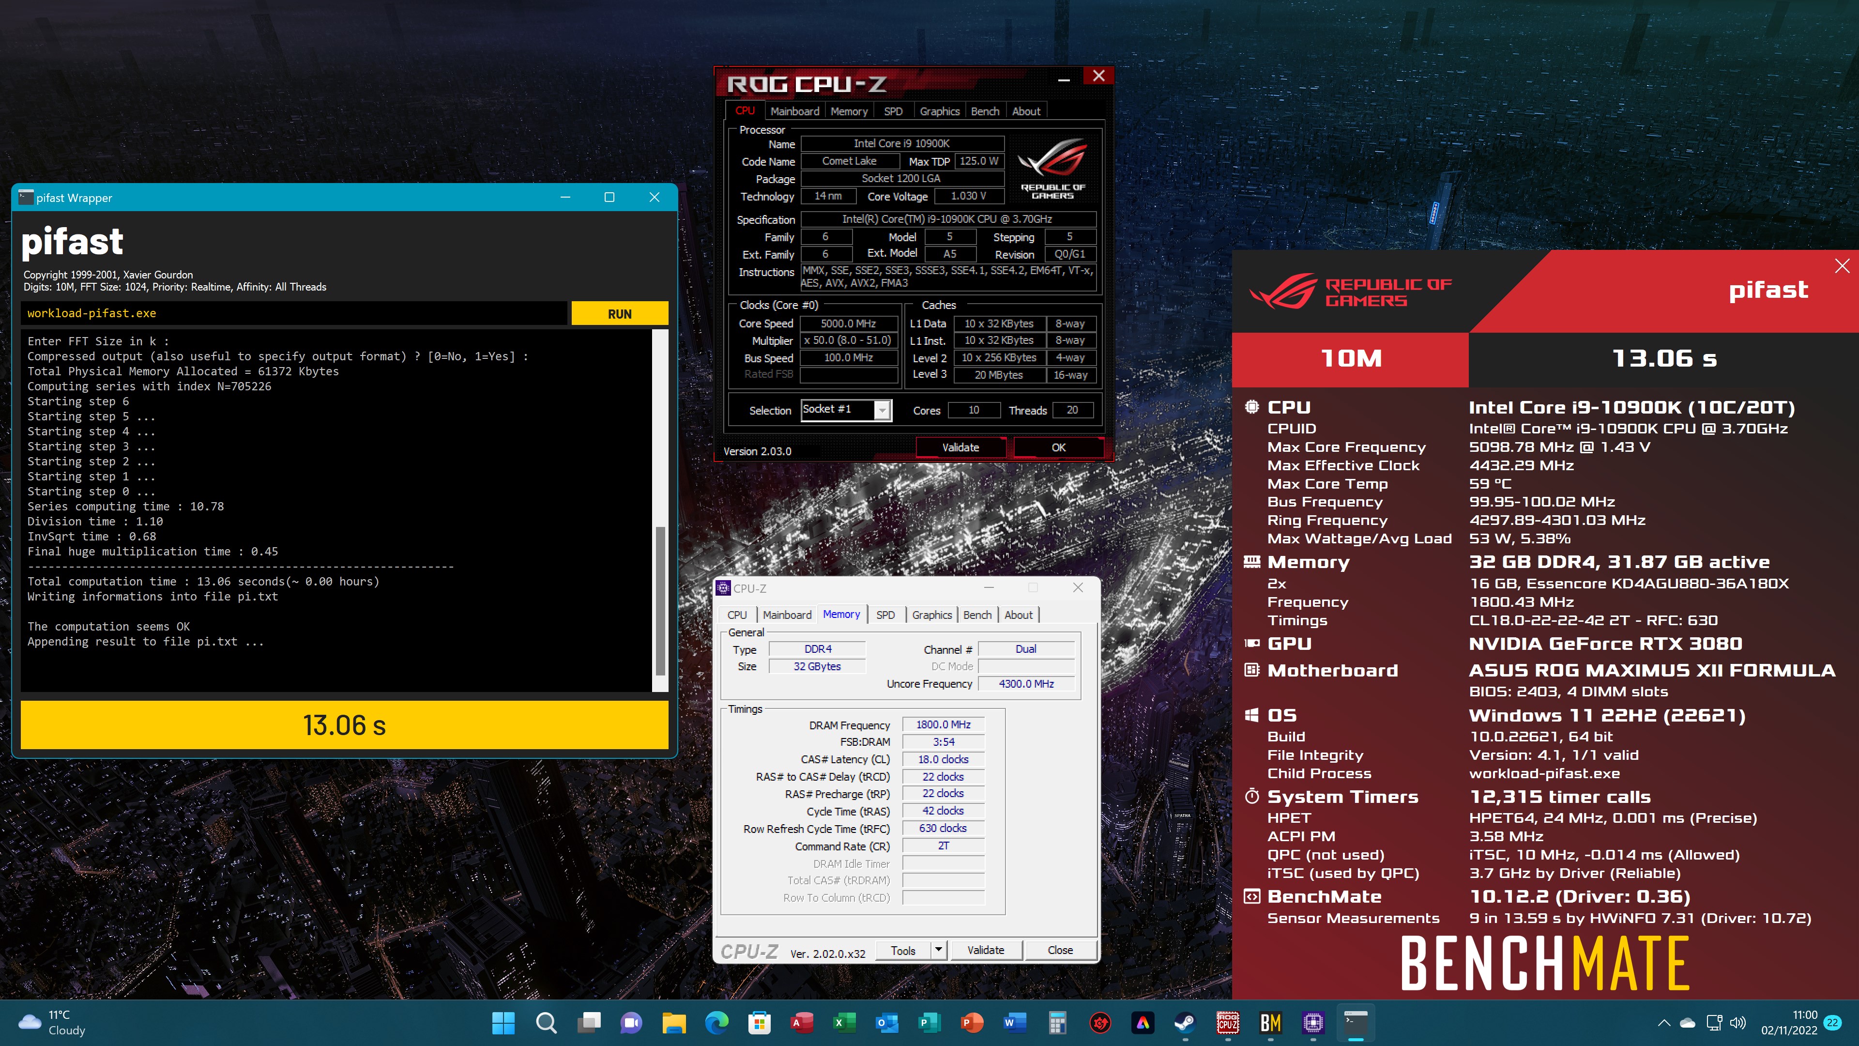
Task: Click the Uncore Frequency 4300.0 MHz value
Action: point(1025,684)
